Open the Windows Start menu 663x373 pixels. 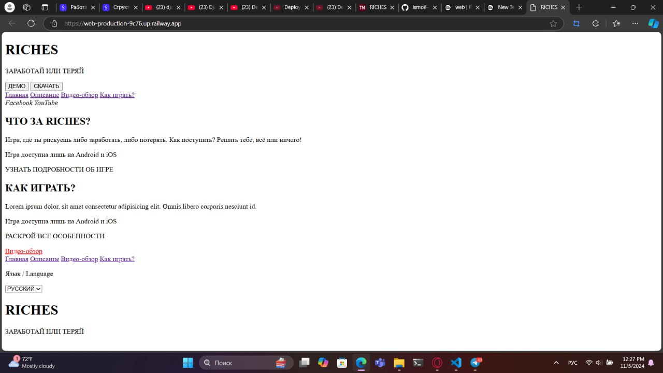[188, 363]
